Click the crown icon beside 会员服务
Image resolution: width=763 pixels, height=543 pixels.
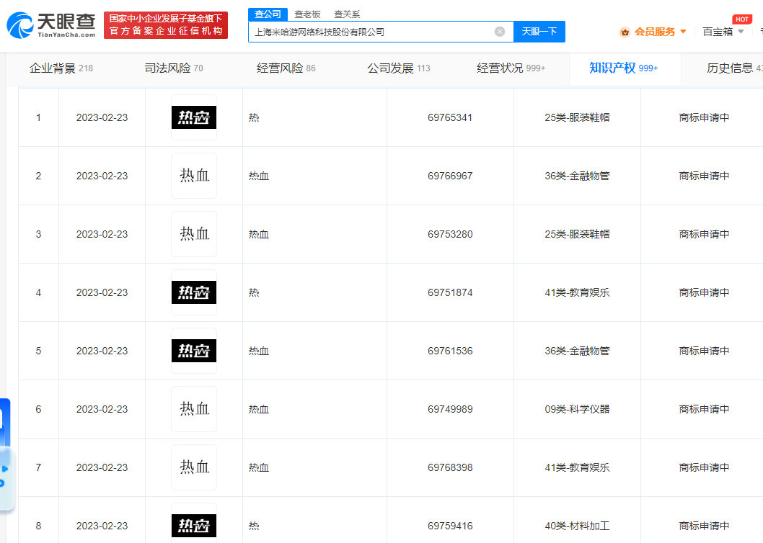coord(625,32)
